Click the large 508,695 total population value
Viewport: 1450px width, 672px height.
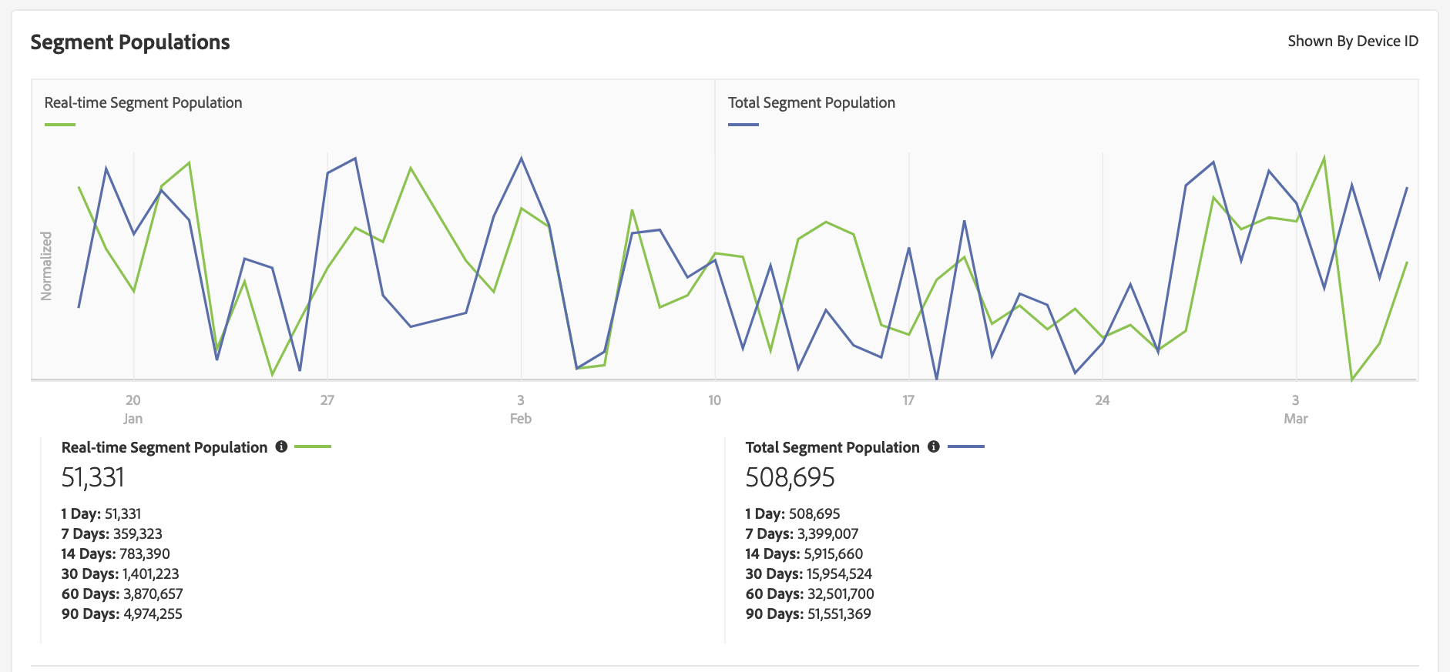(790, 478)
